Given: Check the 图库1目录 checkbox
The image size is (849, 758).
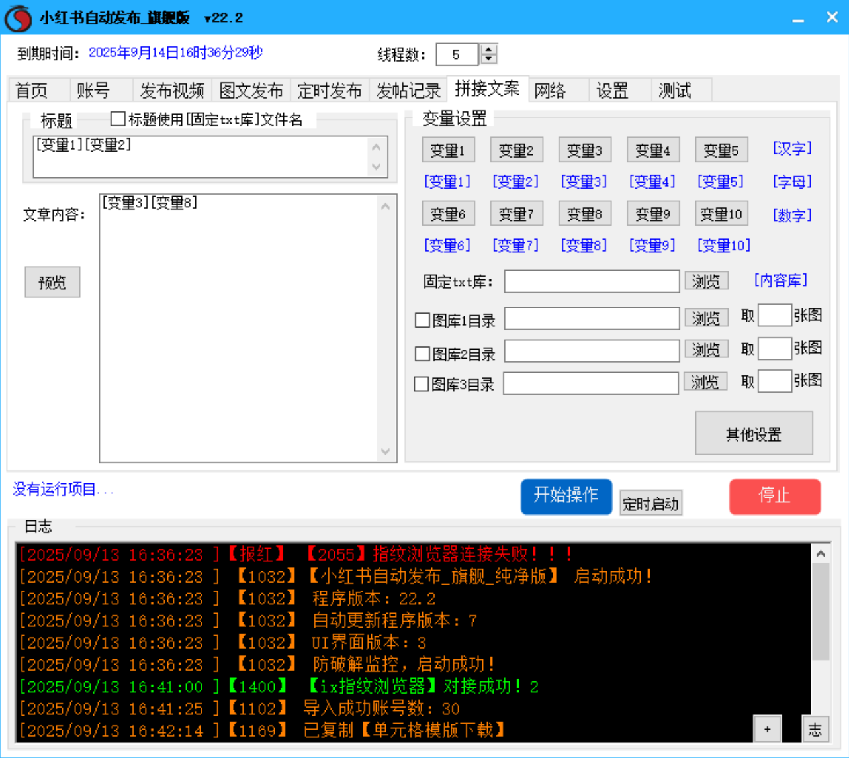Looking at the screenshot, I should click(422, 321).
